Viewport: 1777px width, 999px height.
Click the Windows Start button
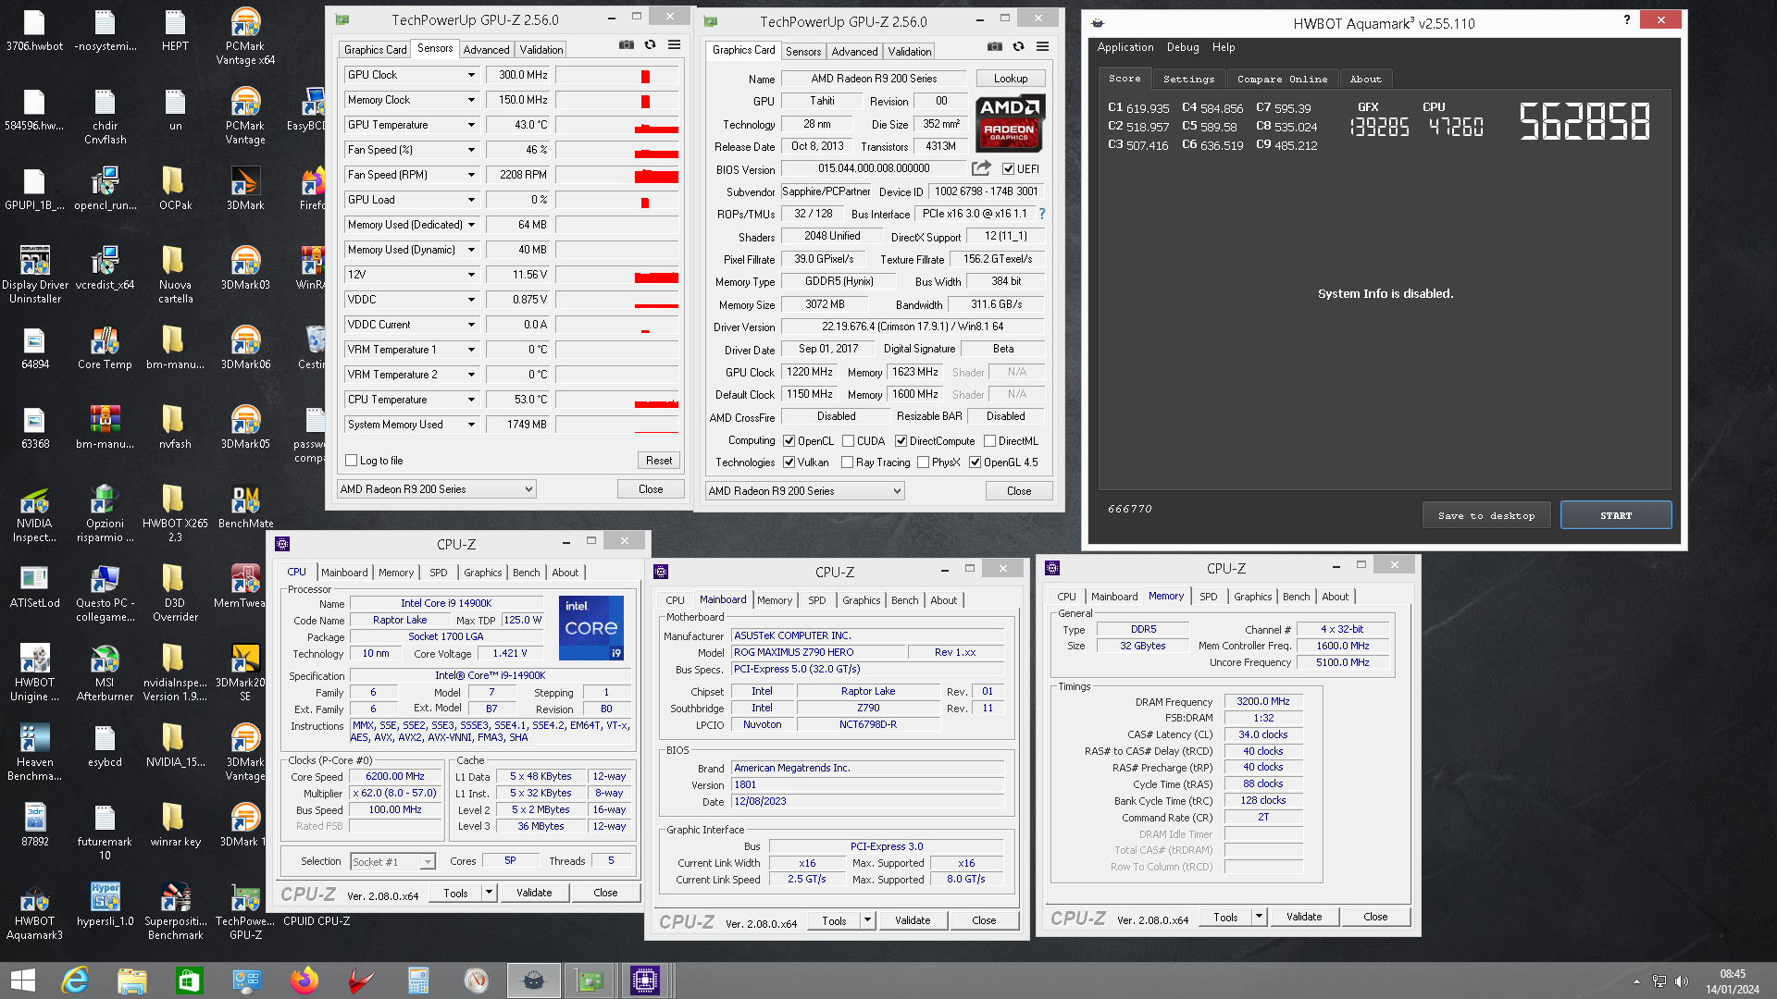click(22, 980)
